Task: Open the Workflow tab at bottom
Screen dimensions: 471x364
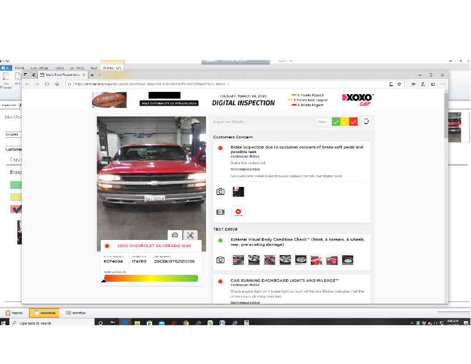Action: [76, 313]
